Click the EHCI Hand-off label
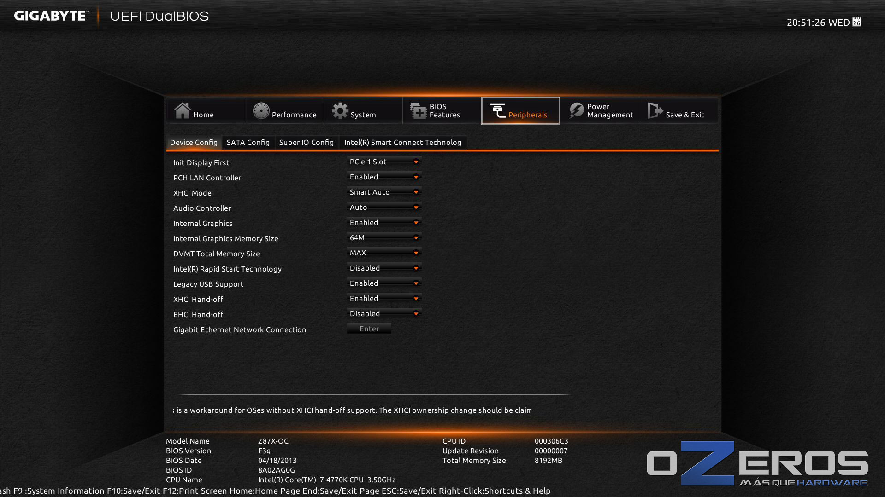 198,314
